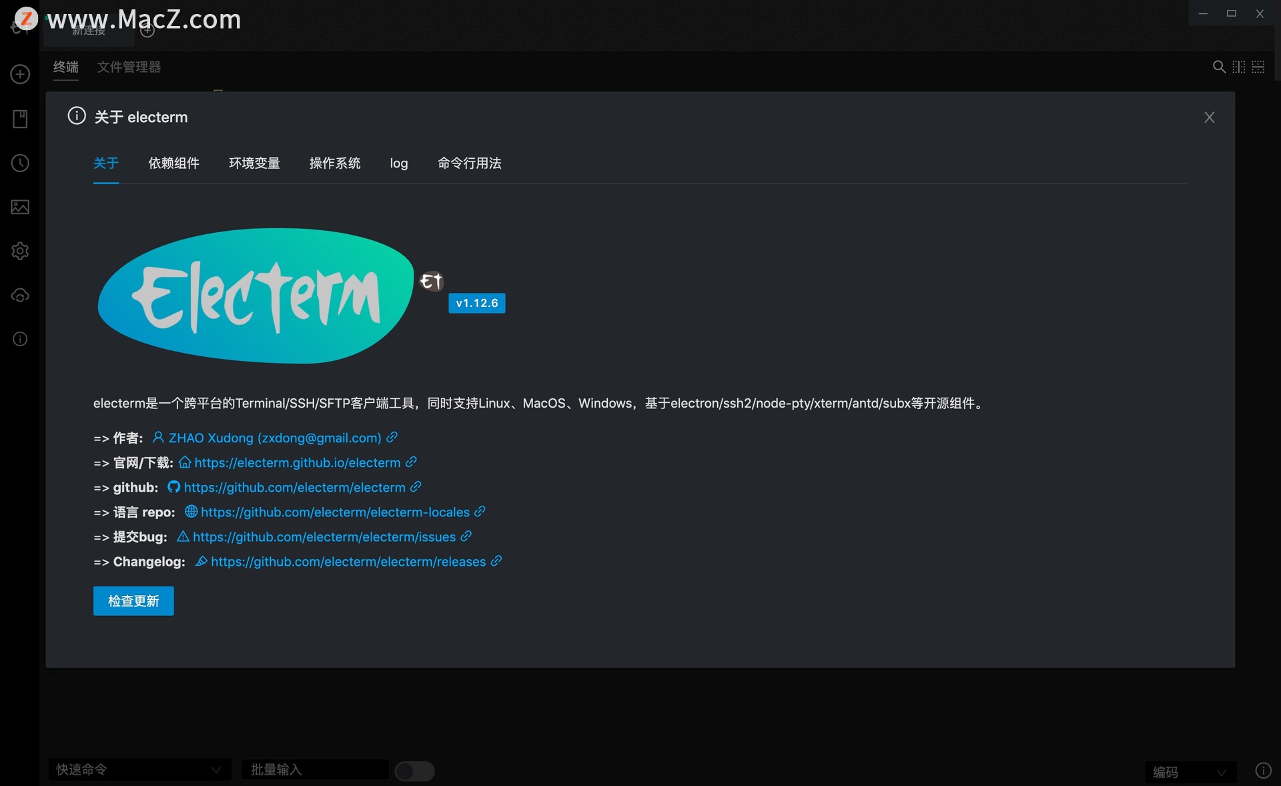Select the 关于 tab
This screenshot has height=786, width=1281.
tap(106, 163)
